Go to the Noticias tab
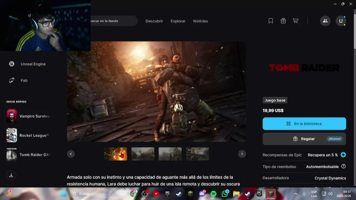This screenshot has height=200, width=356. click(200, 21)
